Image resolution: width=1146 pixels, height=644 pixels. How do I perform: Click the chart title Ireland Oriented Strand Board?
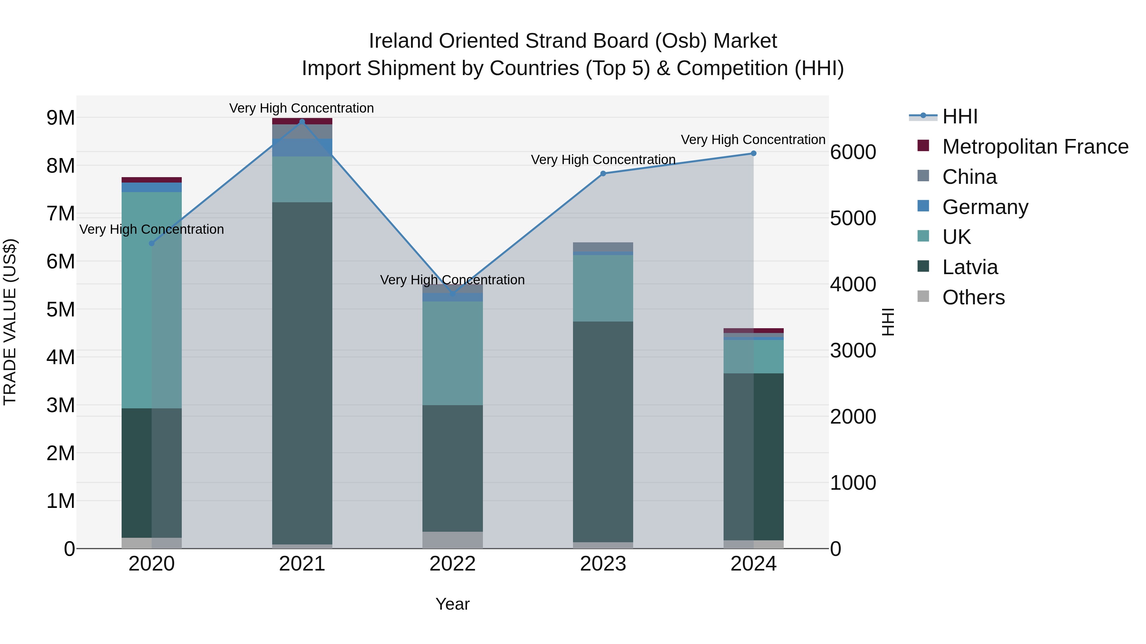573,41
